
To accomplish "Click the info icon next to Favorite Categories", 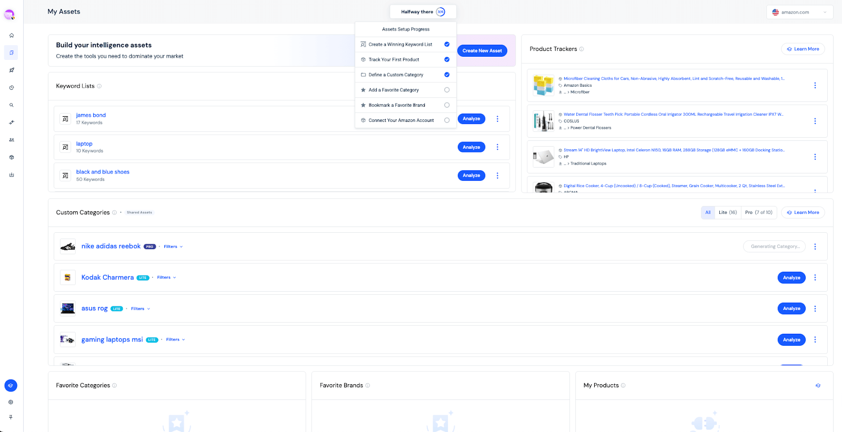I will tap(115, 385).
